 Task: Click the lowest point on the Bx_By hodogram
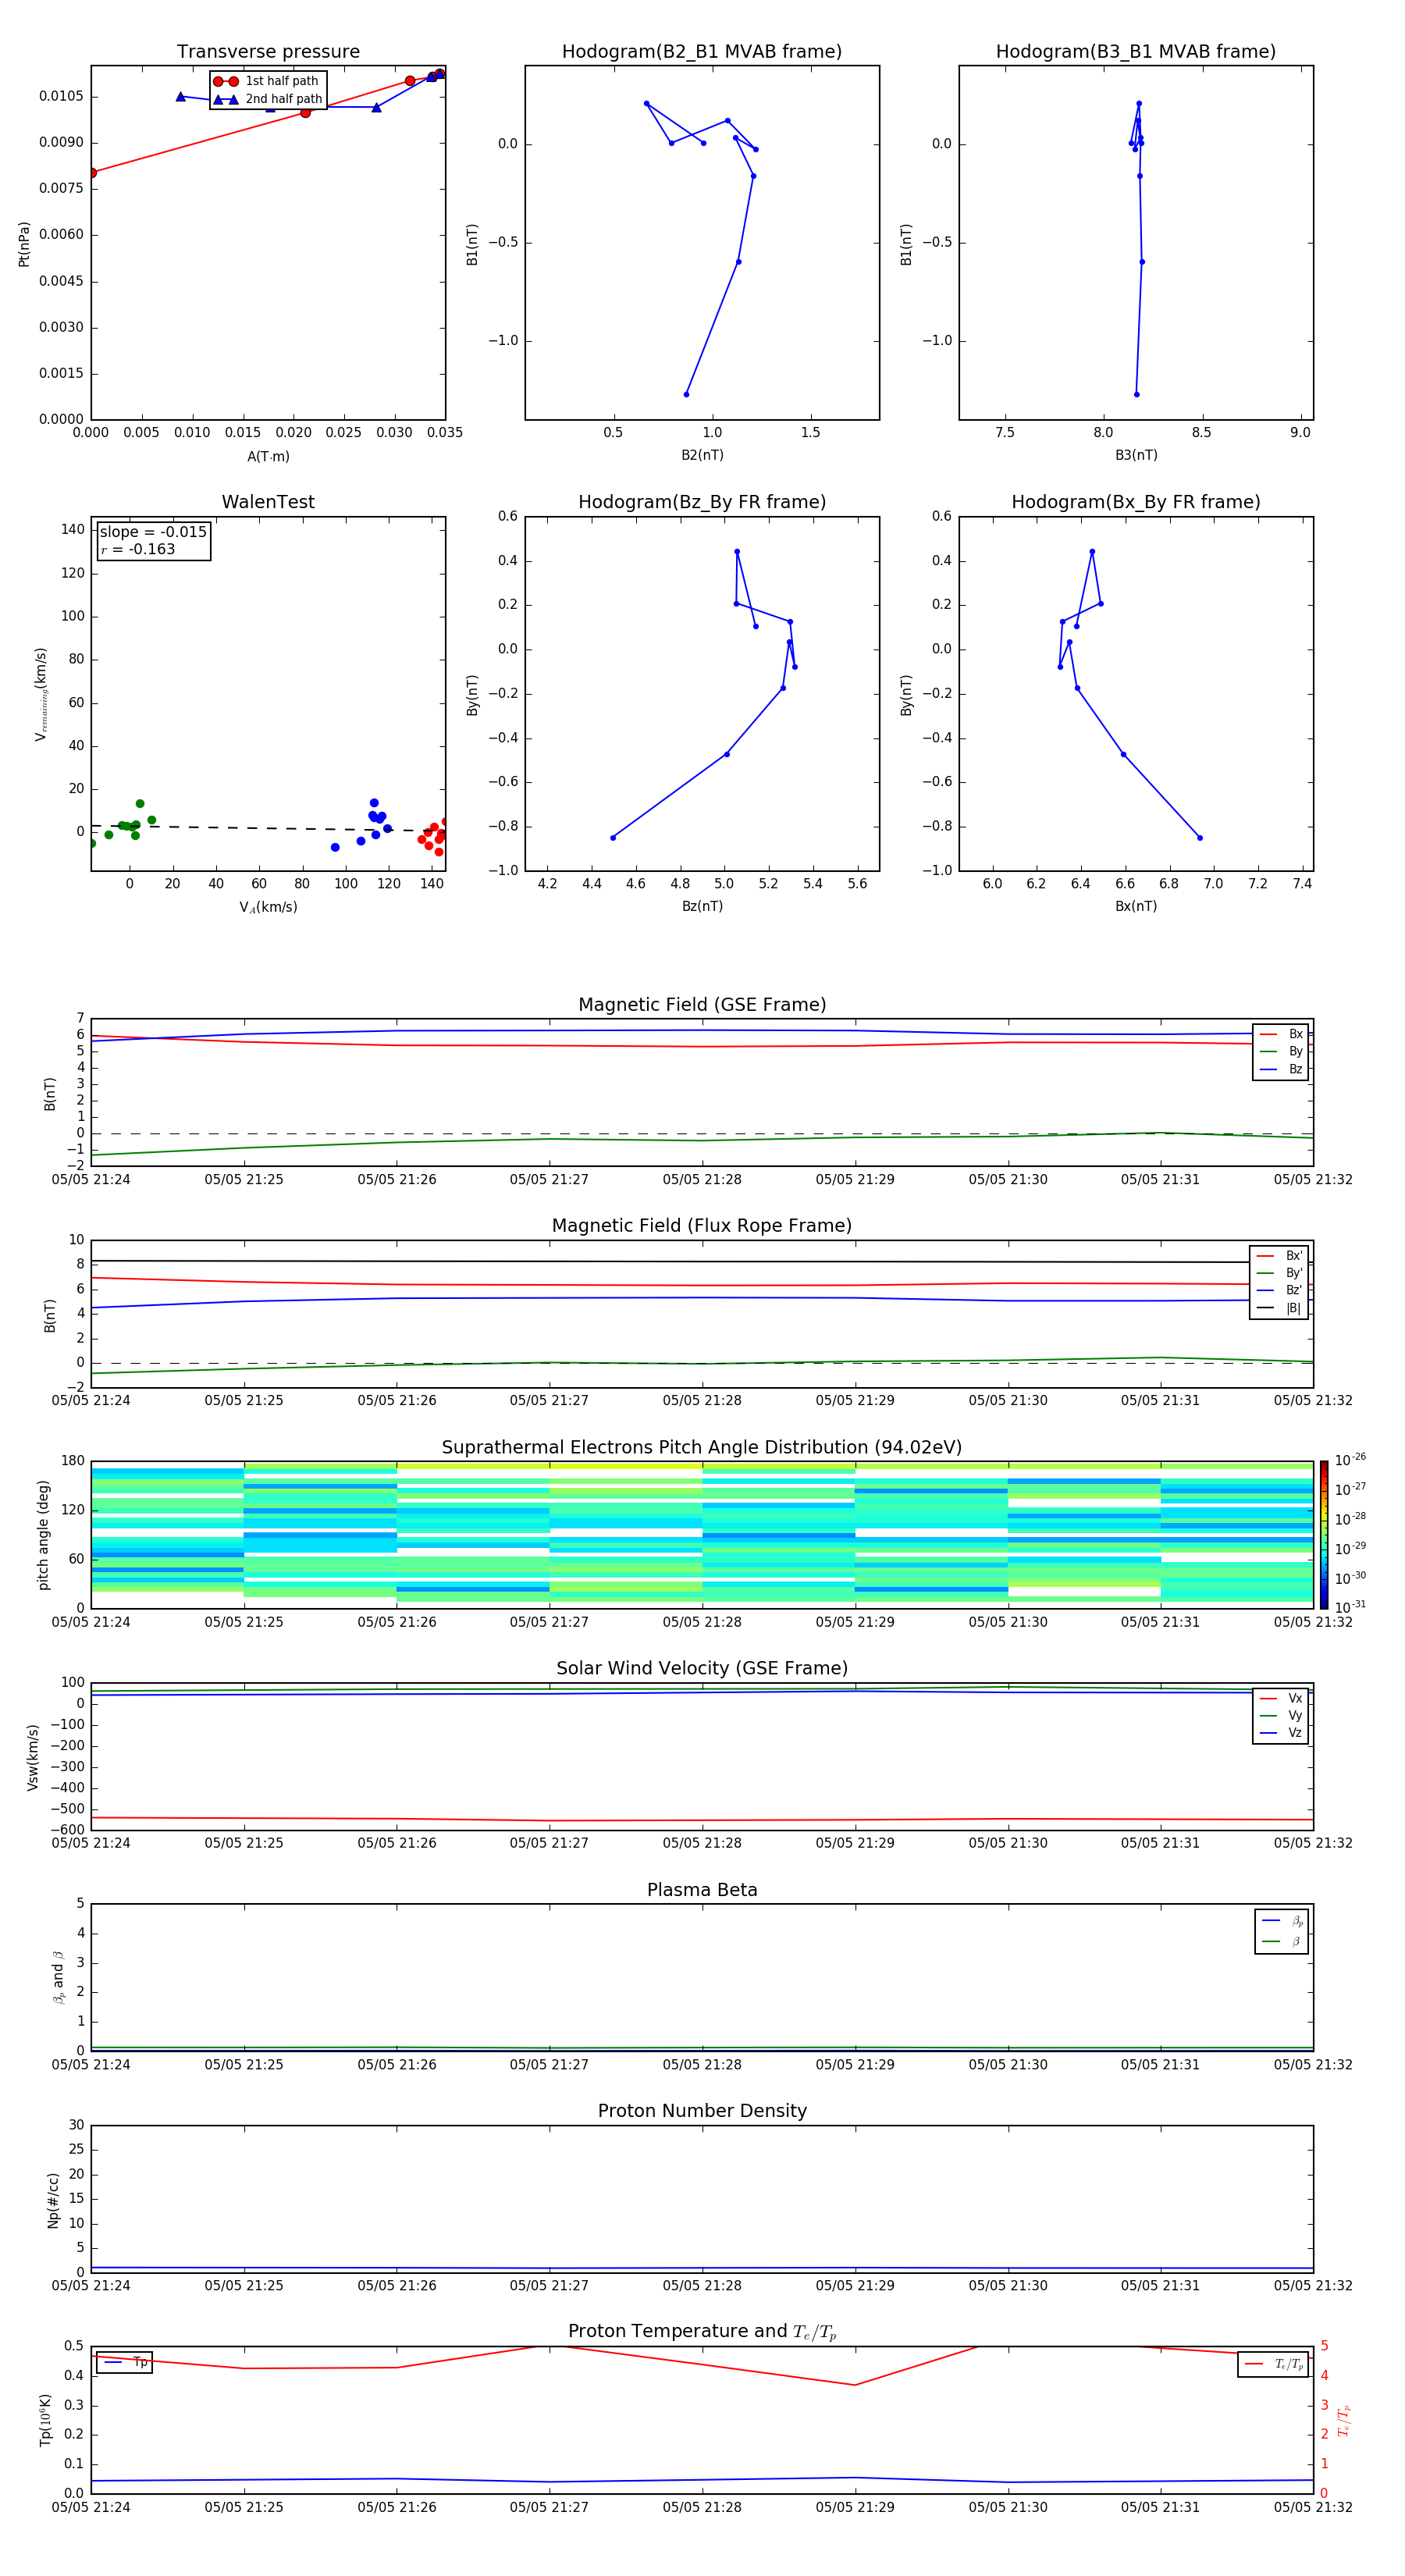[x=1200, y=838]
